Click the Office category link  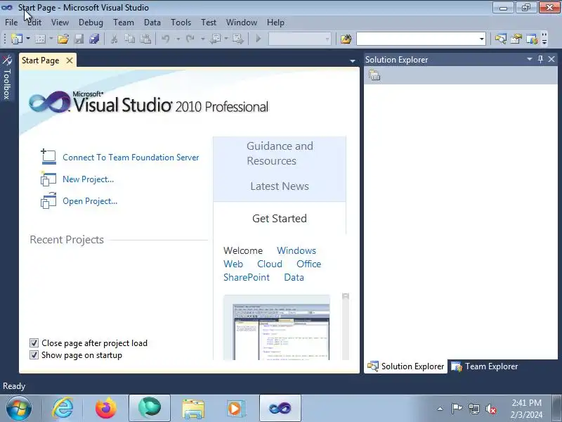tap(308, 264)
